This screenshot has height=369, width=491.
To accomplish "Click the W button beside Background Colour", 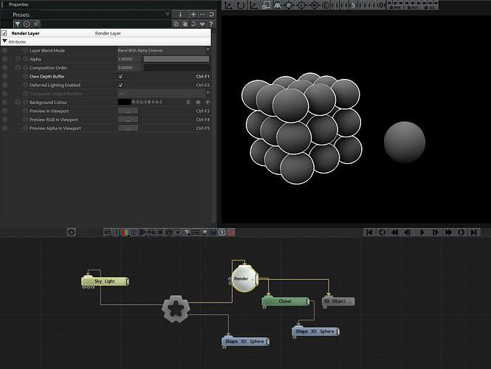I will click(x=198, y=102).
